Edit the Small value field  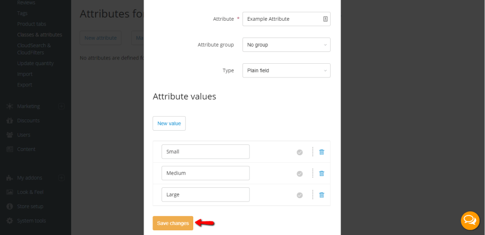206,152
